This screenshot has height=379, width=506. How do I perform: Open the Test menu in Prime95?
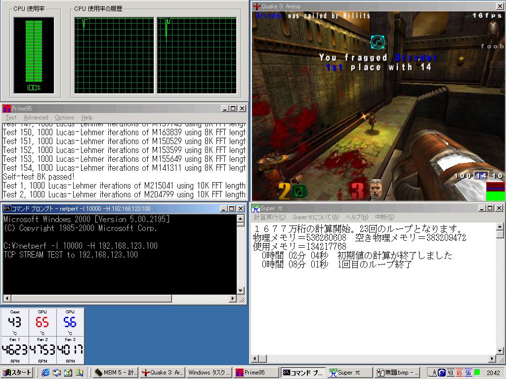(11, 117)
